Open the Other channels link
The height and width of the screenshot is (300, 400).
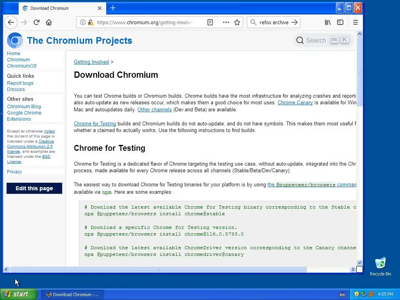(x=155, y=110)
